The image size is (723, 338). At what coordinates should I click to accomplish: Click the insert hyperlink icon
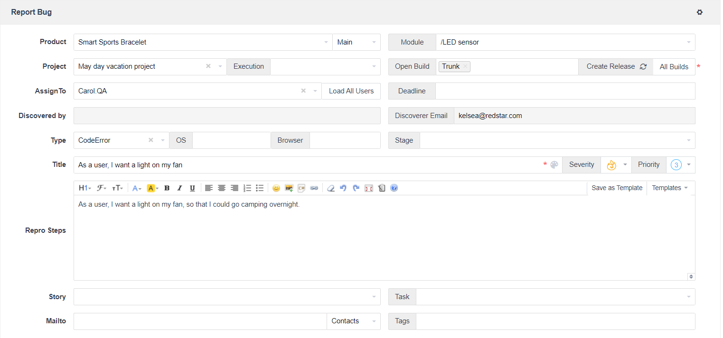(314, 188)
